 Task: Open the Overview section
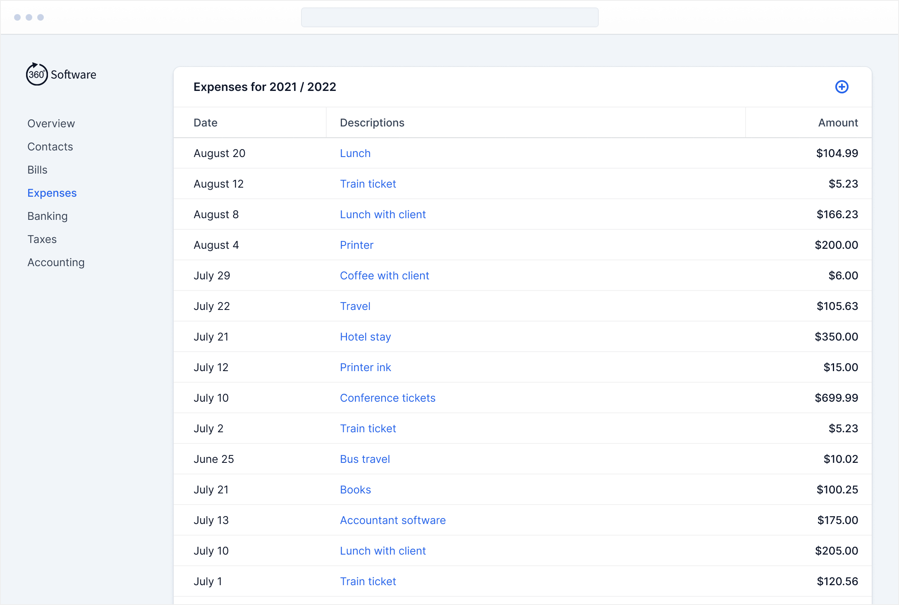point(51,124)
